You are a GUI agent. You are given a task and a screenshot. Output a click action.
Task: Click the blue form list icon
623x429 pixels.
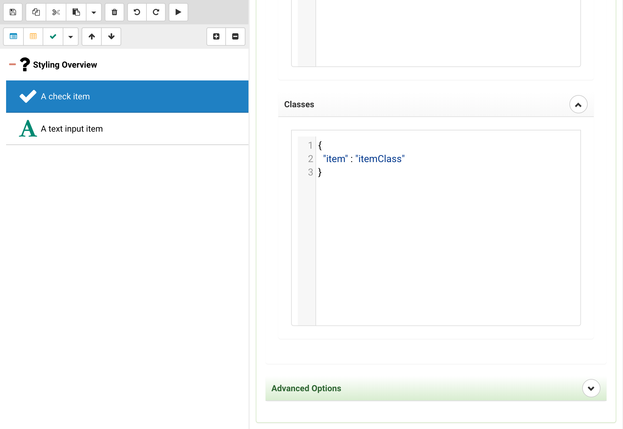13,37
